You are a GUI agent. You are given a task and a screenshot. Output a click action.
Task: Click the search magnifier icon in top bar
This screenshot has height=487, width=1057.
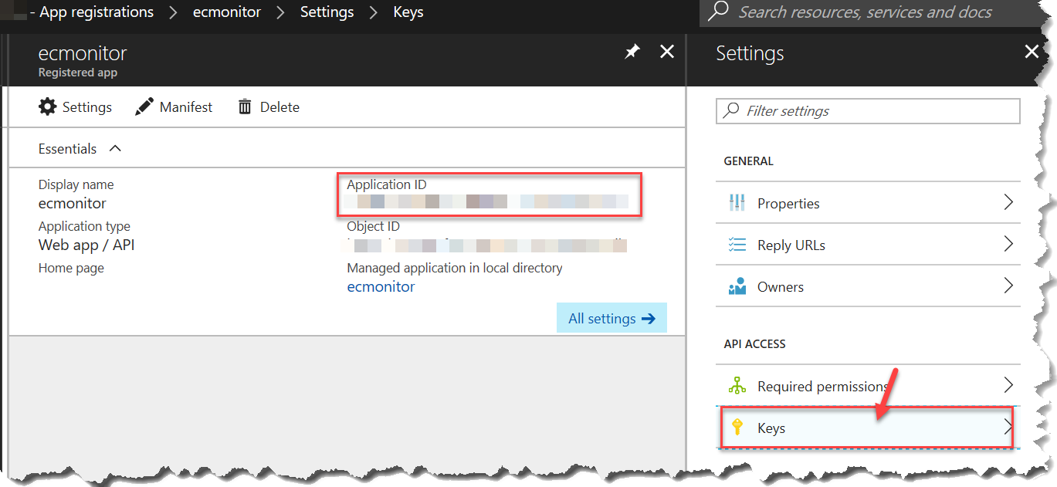coord(719,11)
